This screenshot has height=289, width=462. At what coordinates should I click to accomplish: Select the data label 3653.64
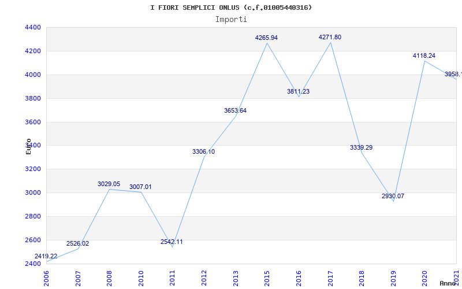(x=235, y=110)
